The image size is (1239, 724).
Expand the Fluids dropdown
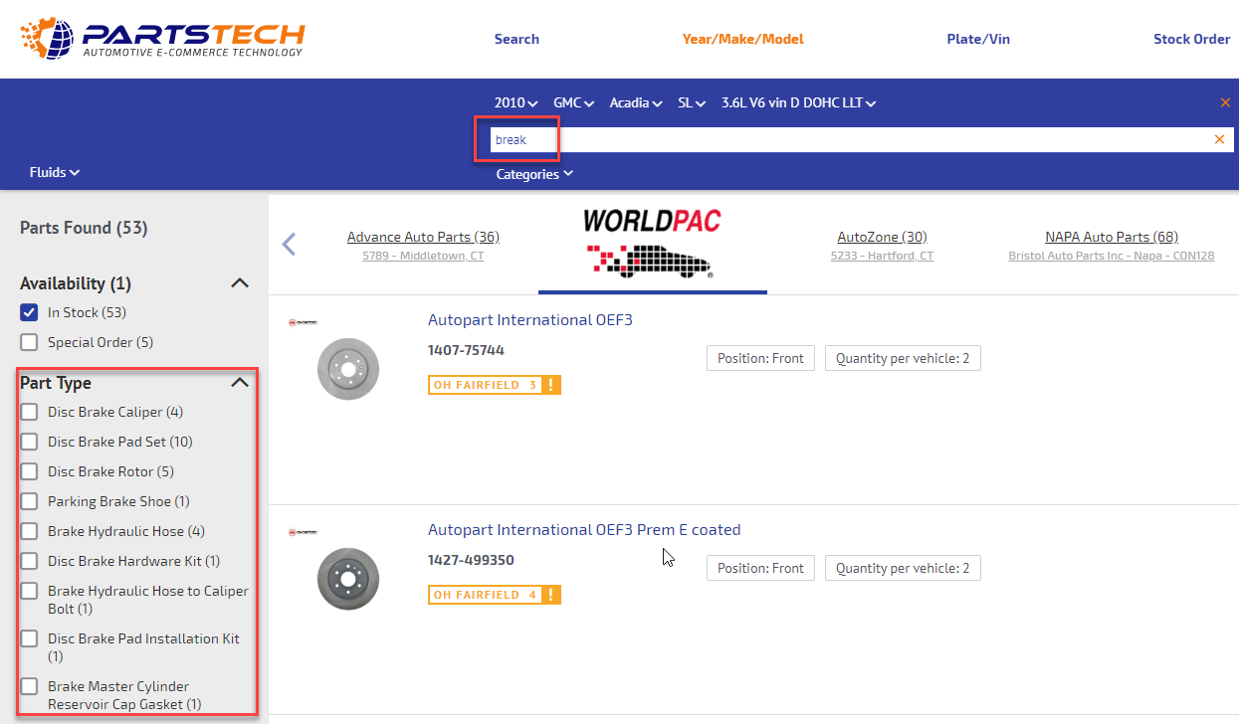[x=55, y=172]
